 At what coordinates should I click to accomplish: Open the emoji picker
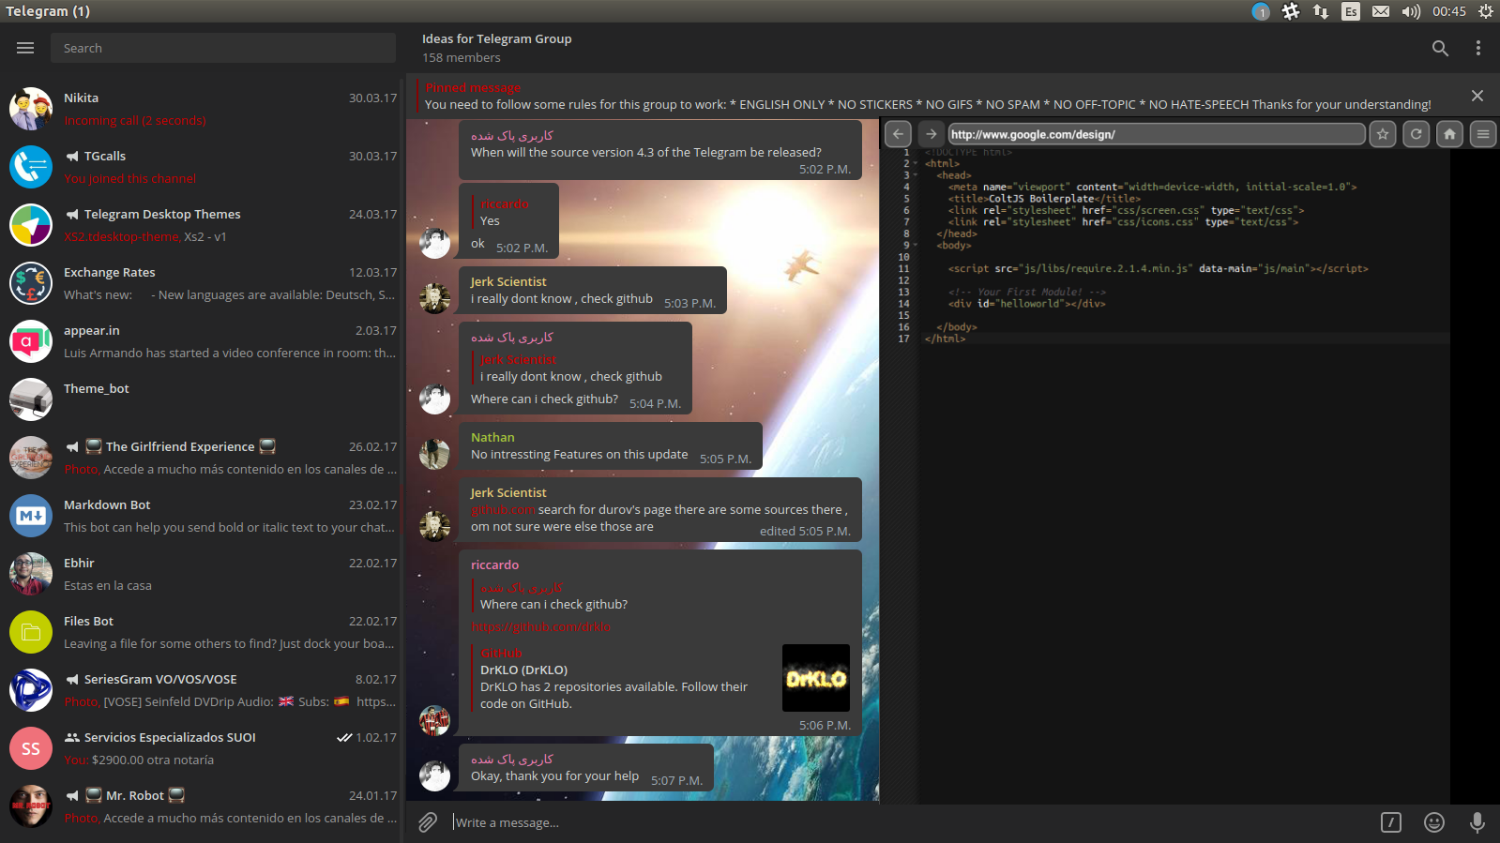coord(1434,822)
